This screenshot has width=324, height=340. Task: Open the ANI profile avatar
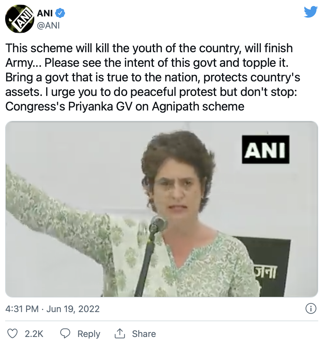pos(19,19)
